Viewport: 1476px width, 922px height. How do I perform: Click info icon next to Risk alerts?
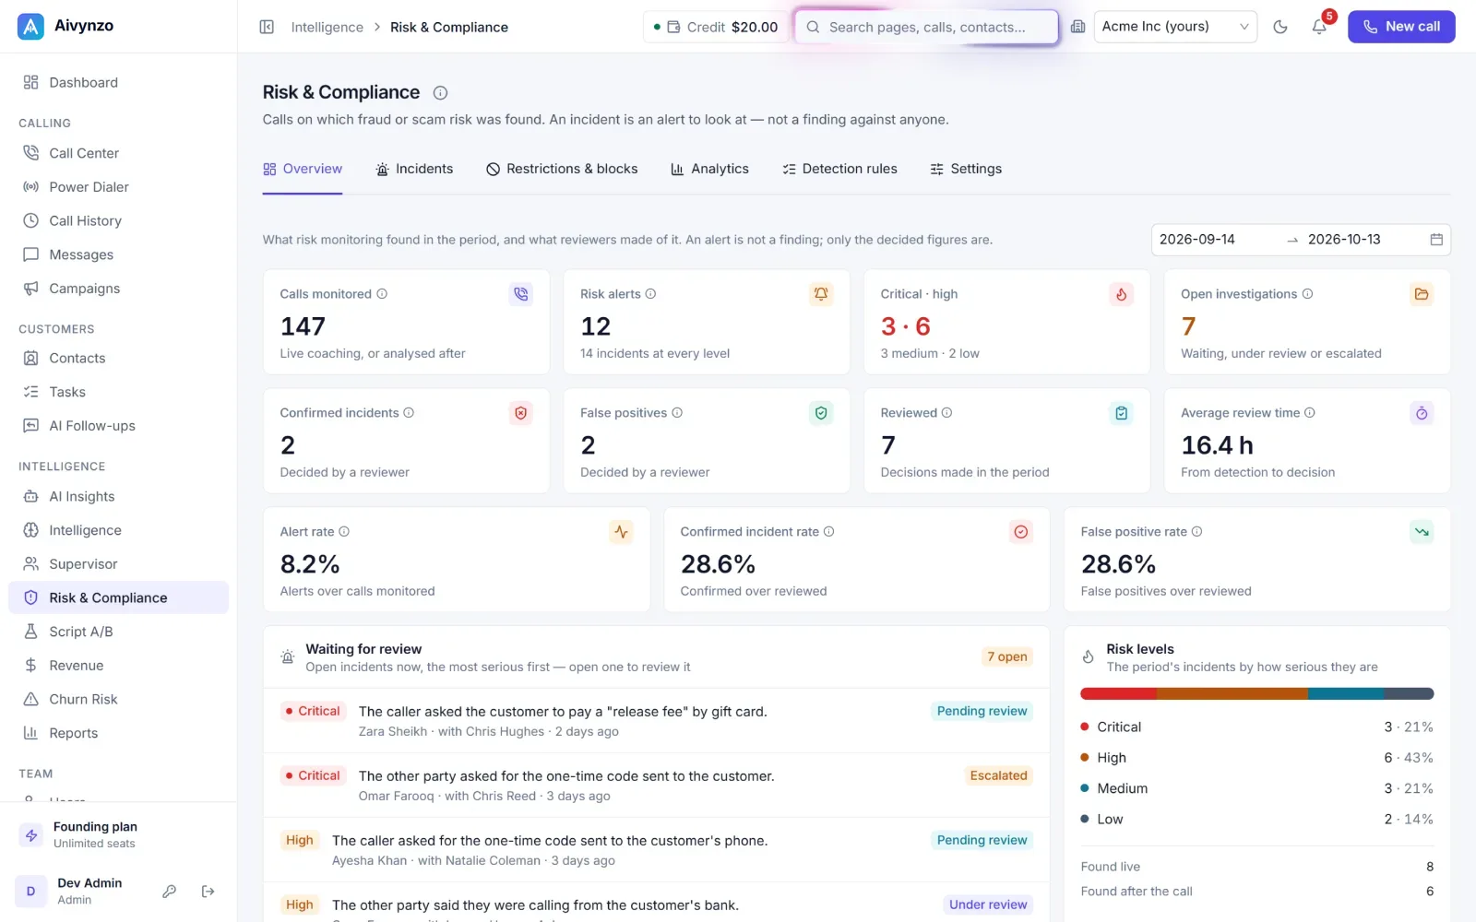pos(650,294)
